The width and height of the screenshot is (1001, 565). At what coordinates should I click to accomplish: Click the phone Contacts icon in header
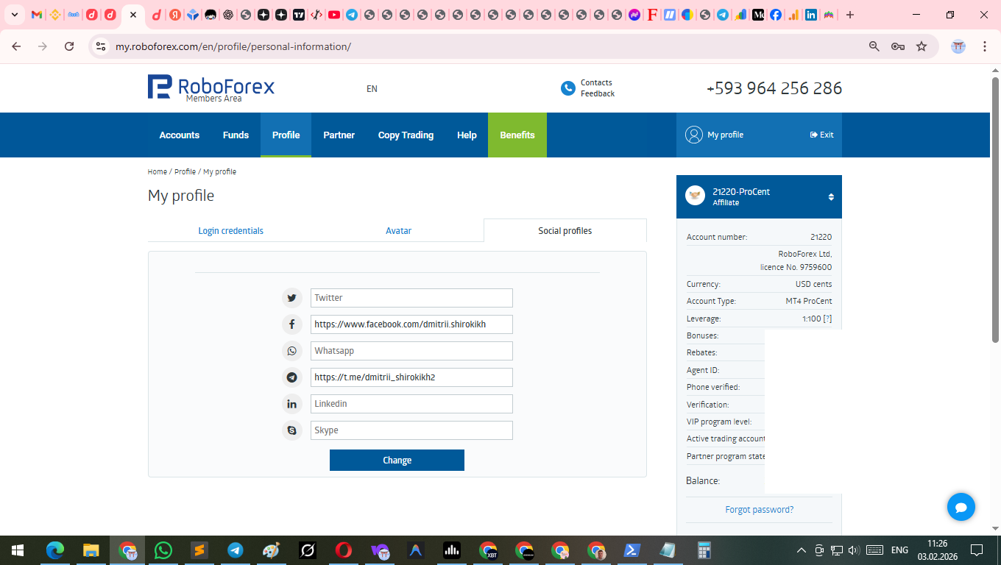click(567, 88)
